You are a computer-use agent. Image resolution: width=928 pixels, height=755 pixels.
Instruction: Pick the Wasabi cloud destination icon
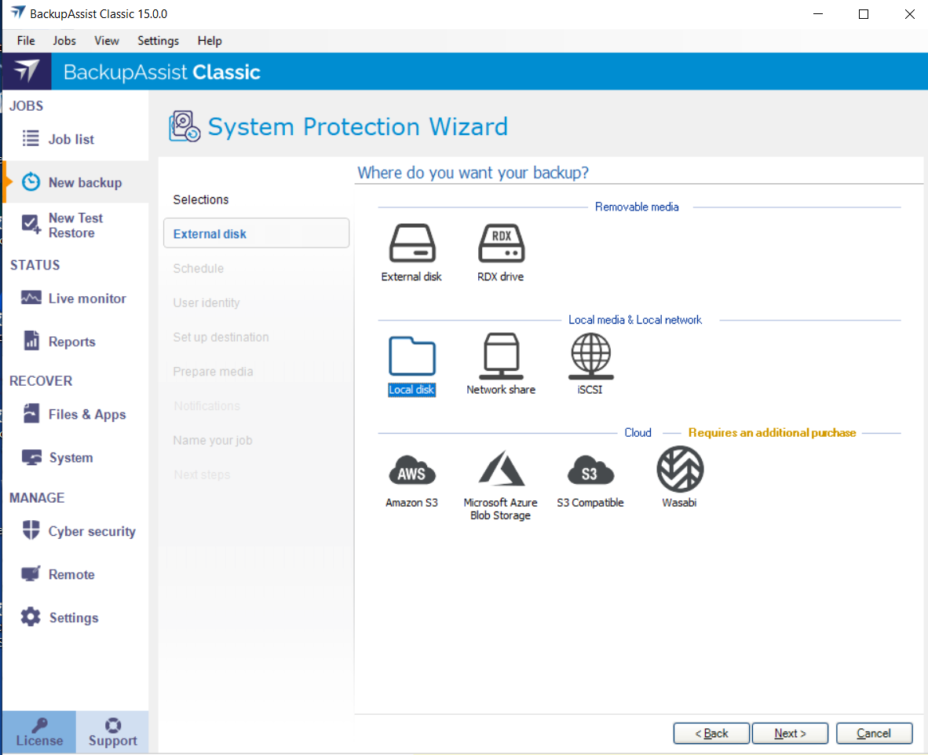(679, 470)
